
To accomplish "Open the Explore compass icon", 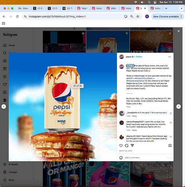I will 5,61.
